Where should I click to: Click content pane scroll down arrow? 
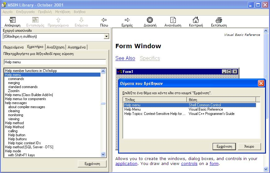pyautogui.click(x=266, y=169)
